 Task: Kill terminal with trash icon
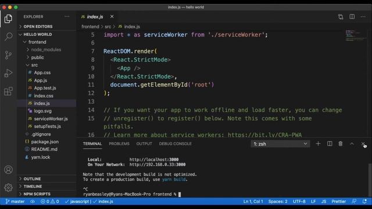pyautogui.click(x=341, y=144)
